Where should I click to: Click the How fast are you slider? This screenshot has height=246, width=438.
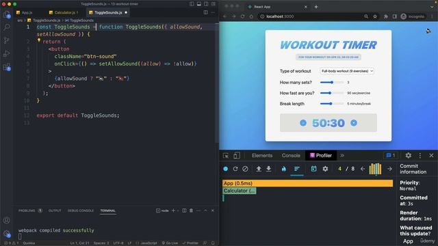(x=332, y=93)
